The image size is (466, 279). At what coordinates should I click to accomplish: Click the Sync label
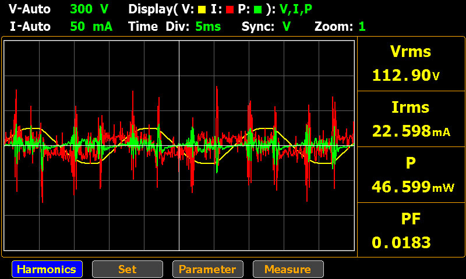[x=258, y=27]
